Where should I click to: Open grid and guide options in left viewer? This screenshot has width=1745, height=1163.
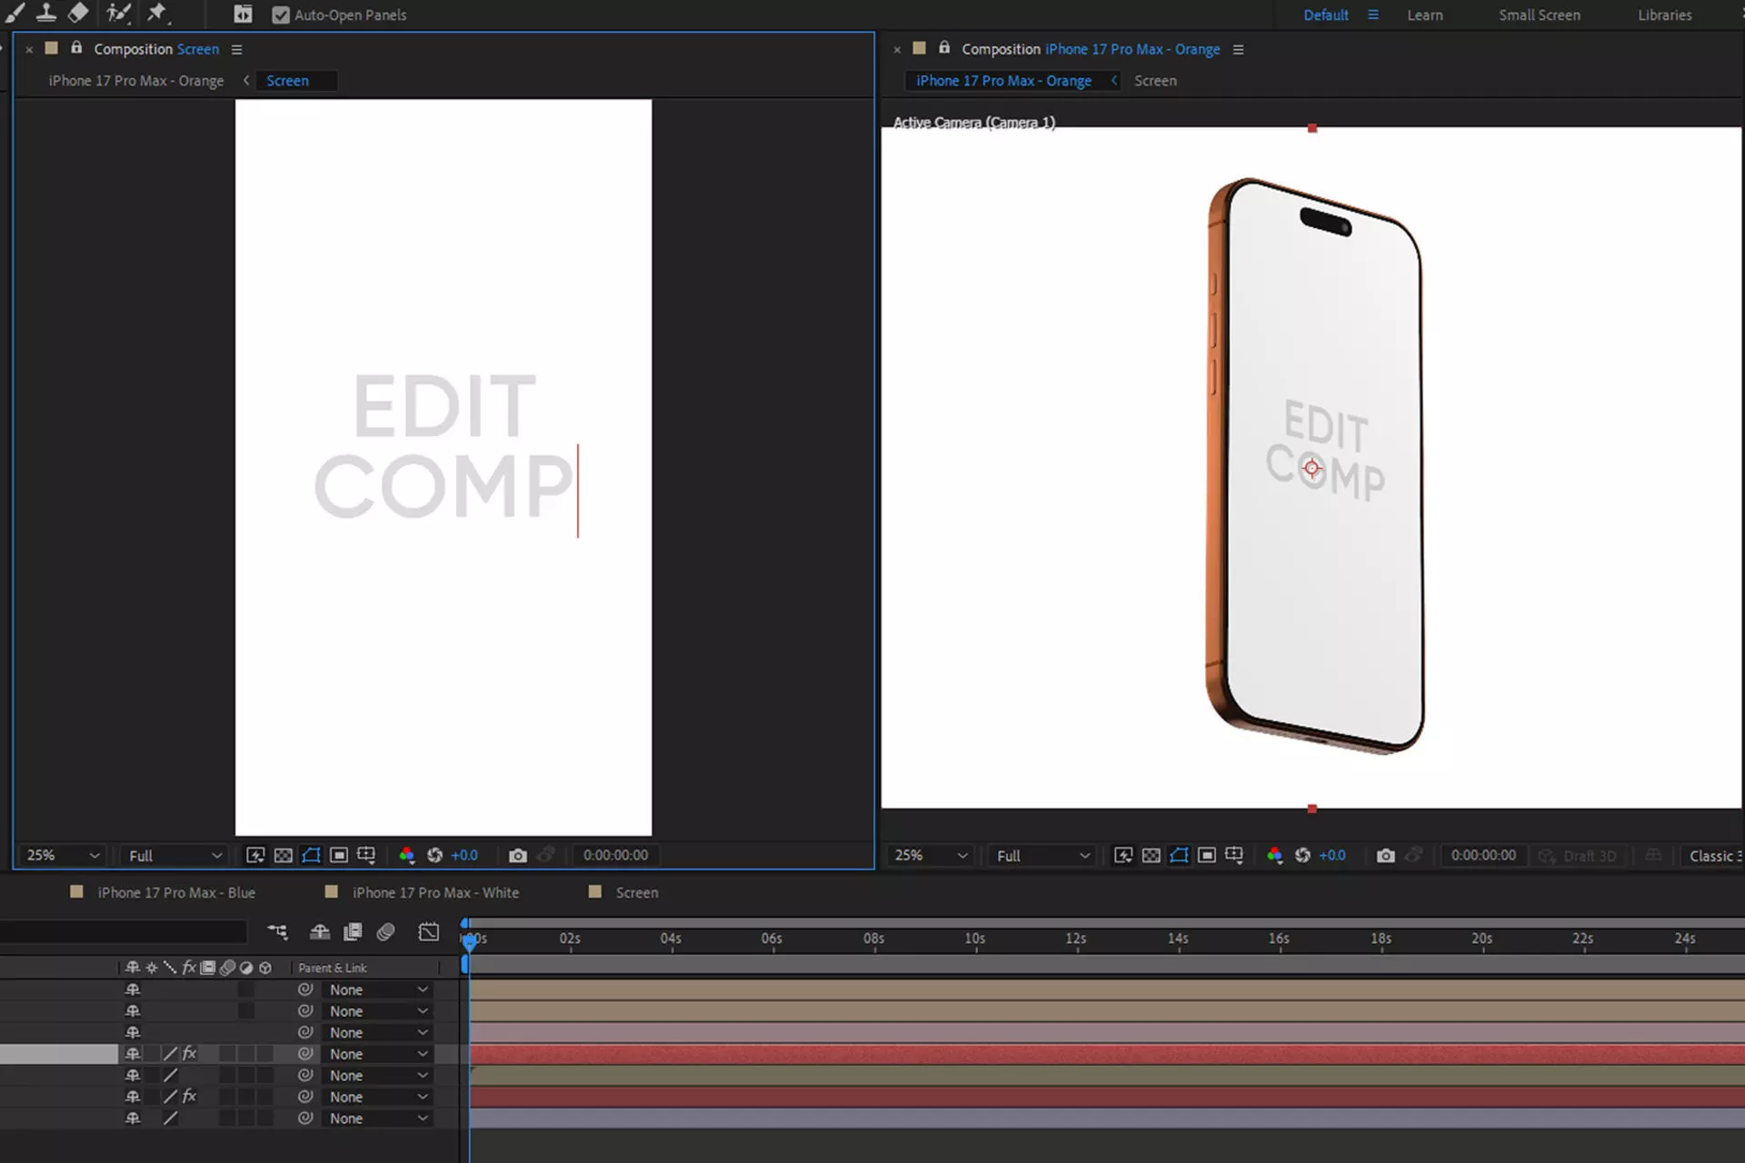click(366, 855)
